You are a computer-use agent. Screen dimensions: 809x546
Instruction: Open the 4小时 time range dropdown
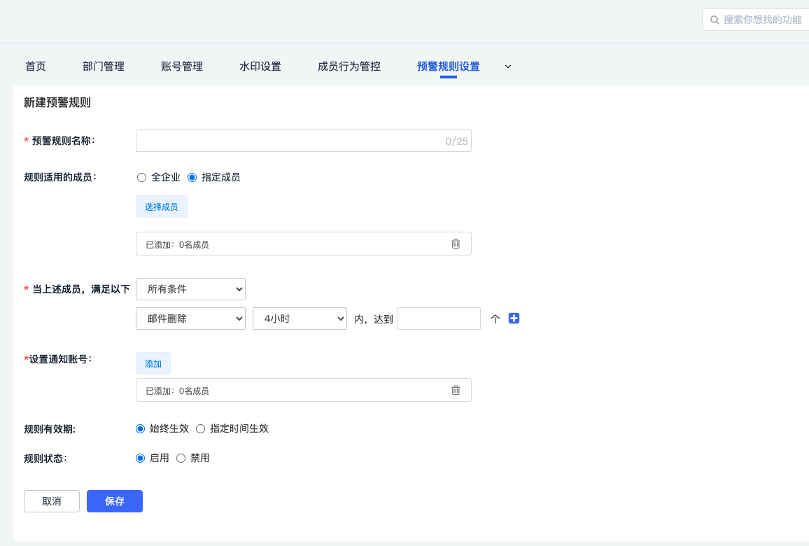click(300, 318)
